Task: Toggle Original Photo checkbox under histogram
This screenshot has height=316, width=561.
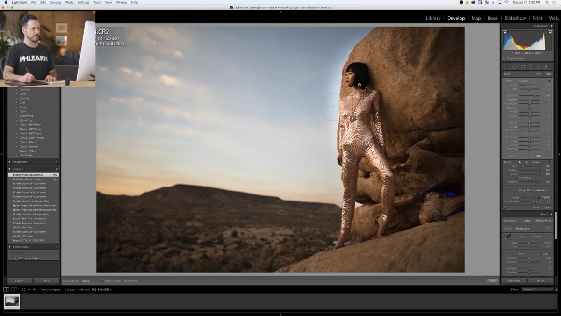Action: 505,58
